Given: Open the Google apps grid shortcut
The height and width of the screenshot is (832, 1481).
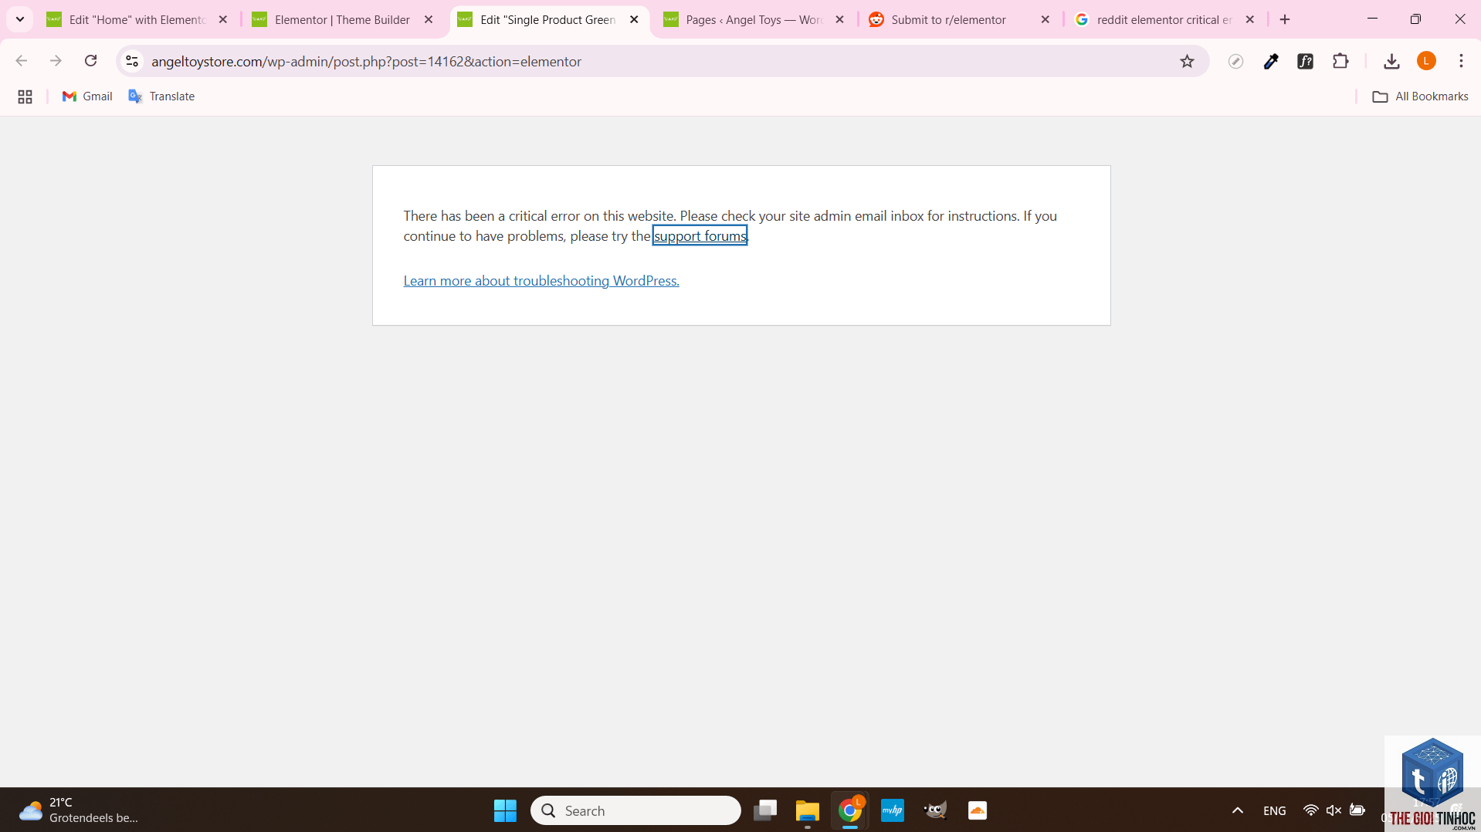Looking at the screenshot, I should [25, 96].
